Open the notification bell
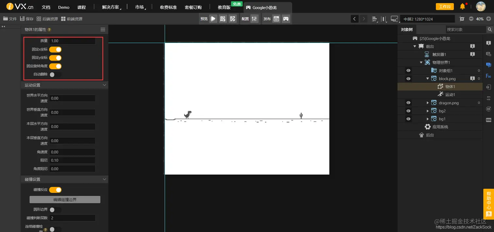Screen dimensions: 494x232 coord(463,7)
